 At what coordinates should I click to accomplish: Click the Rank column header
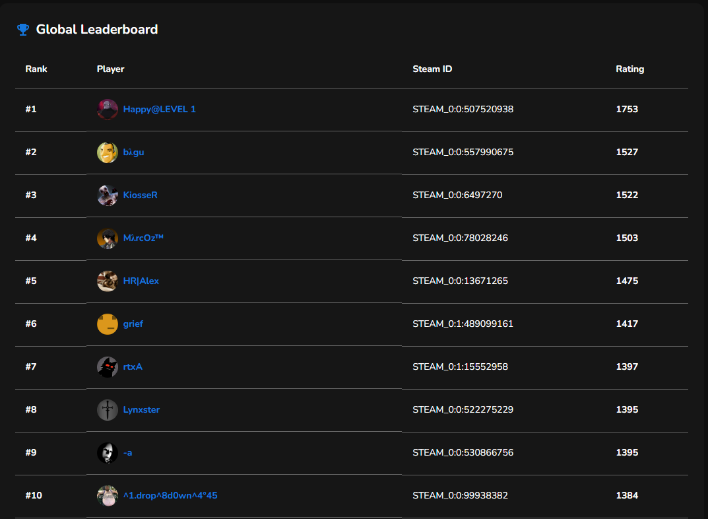tap(36, 69)
